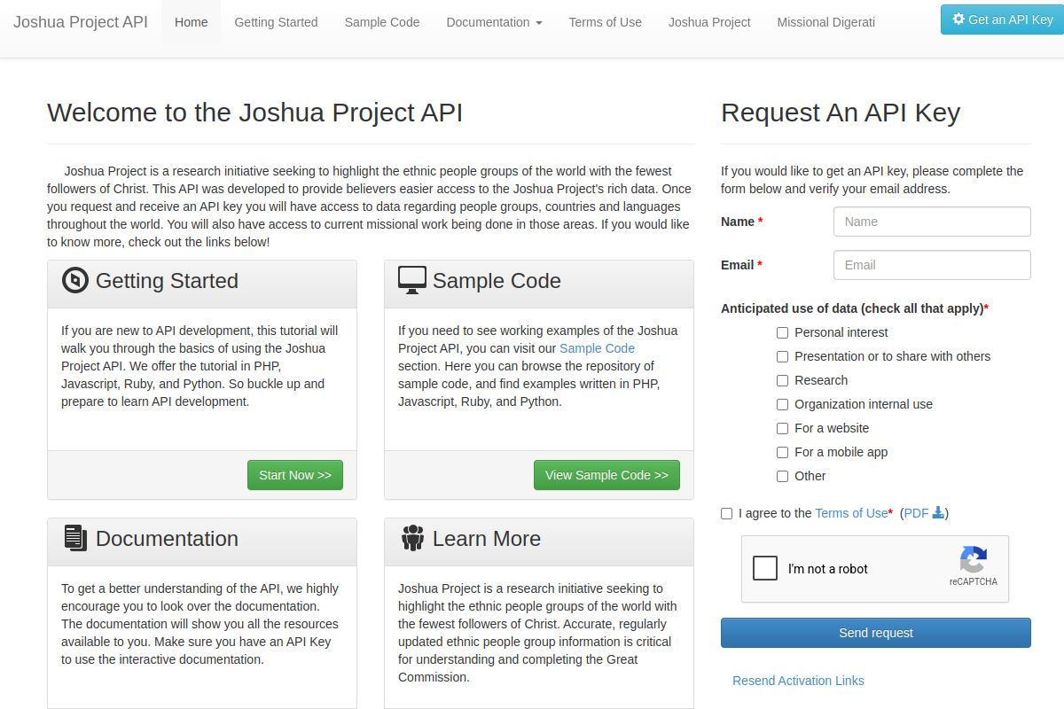Check the Other usage checkbox
The height and width of the screenshot is (709, 1064).
pyautogui.click(x=782, y=476)
